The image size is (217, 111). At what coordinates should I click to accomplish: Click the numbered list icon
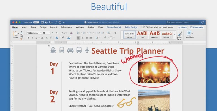coord(84,33)
